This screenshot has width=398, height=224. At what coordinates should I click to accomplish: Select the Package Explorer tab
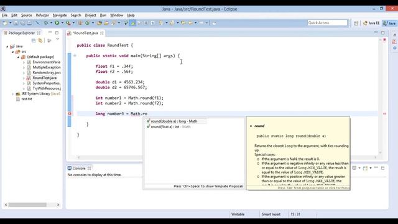22,33
